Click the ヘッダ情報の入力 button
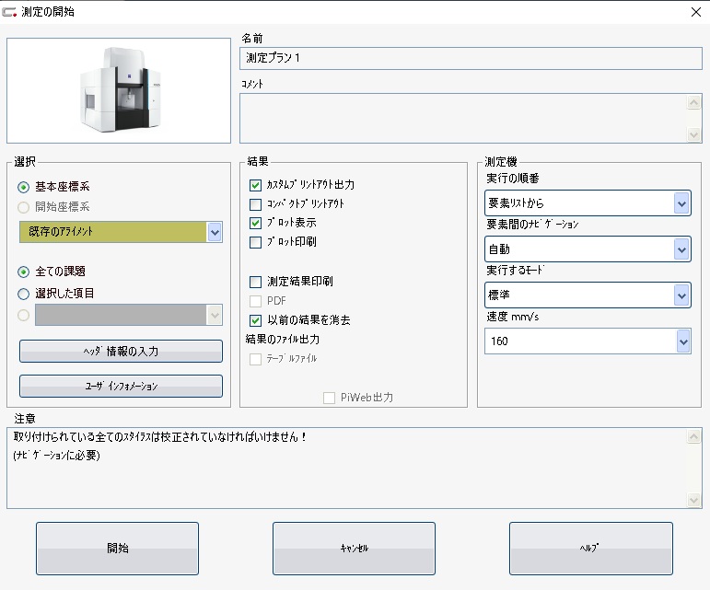This screenshot has height=590, width=710. pos(121,351)
